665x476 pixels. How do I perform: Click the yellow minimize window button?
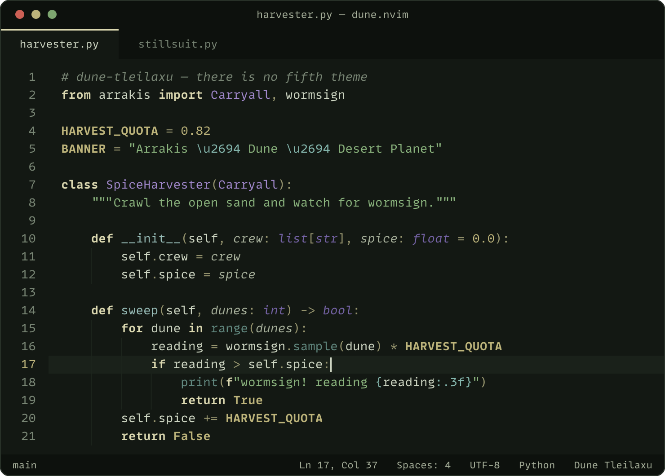(36, 14)
